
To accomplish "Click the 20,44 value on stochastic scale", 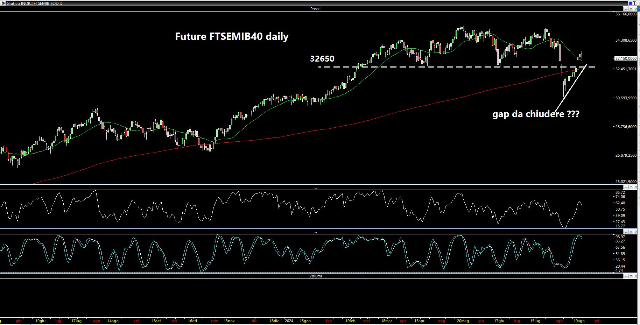I will click(x=620, y=266).
